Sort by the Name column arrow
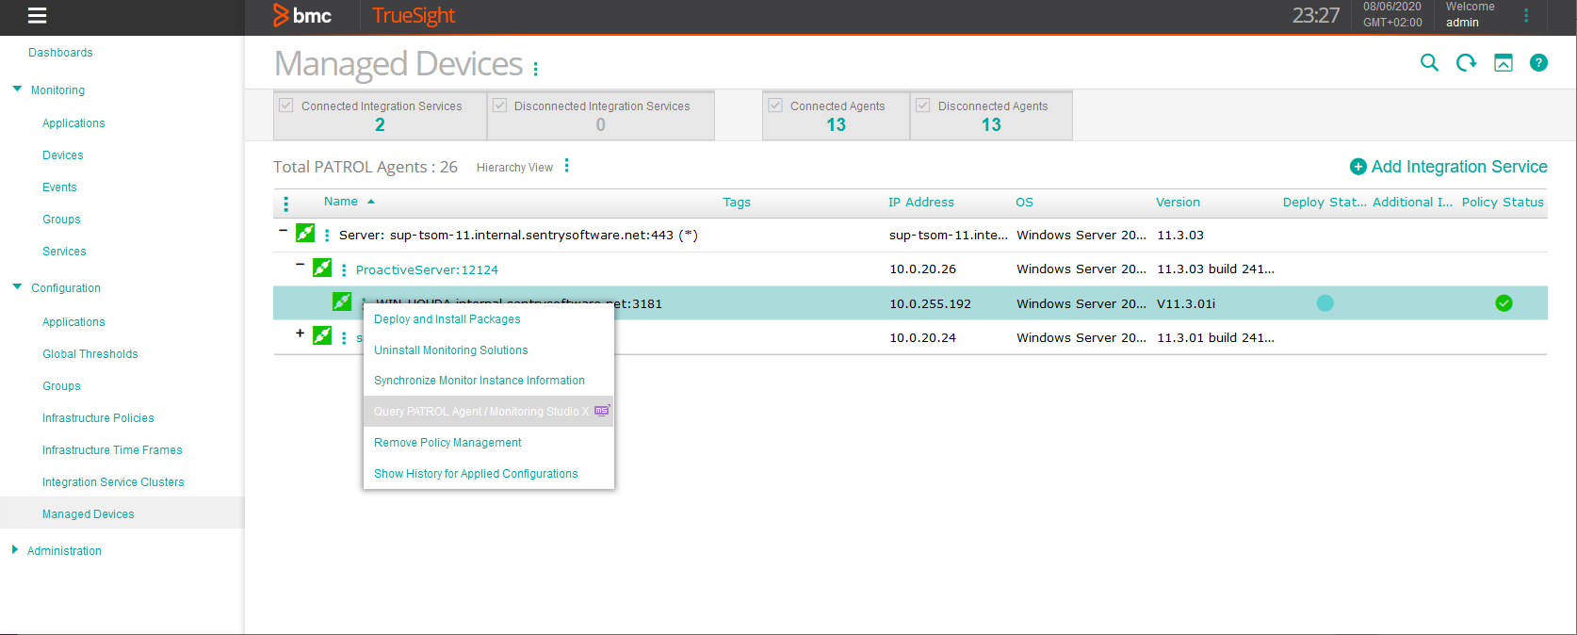The height and width of the screenshot is (635, 1577). pos(371,202)
